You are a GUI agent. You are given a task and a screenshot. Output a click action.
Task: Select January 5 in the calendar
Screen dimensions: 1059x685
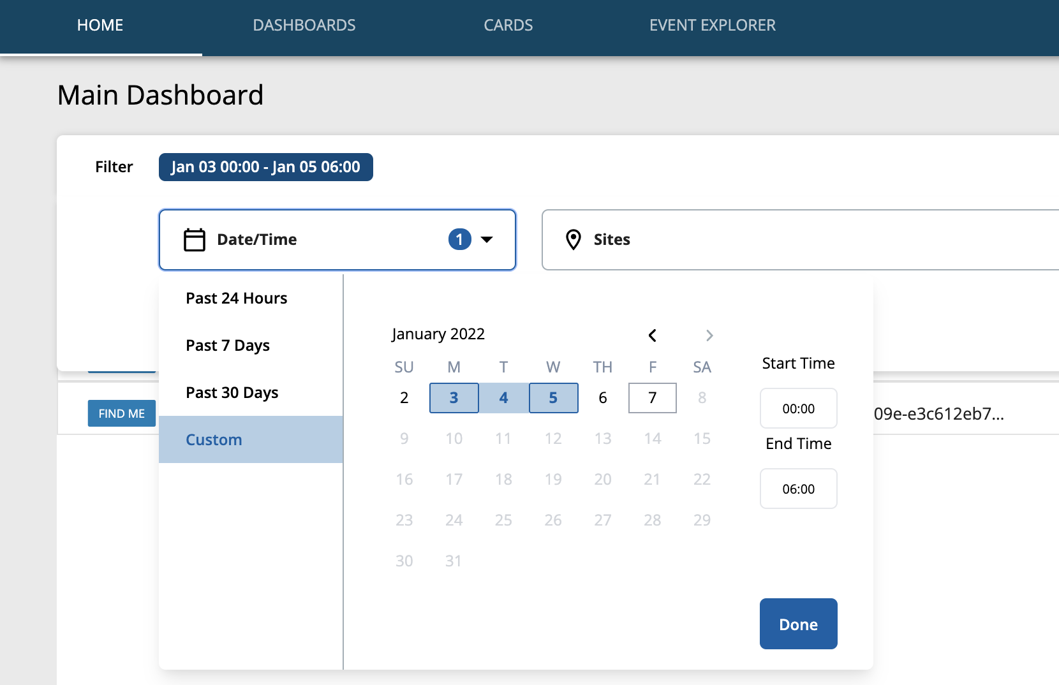click(x=553, y=398)
